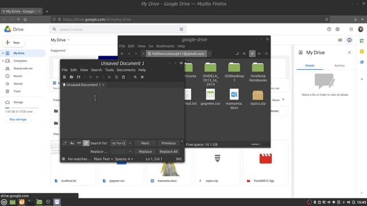Click the gmail.com path button in file manager
Image resolution: width=367 pixels, height=206 pixels.
coord(177,53)
